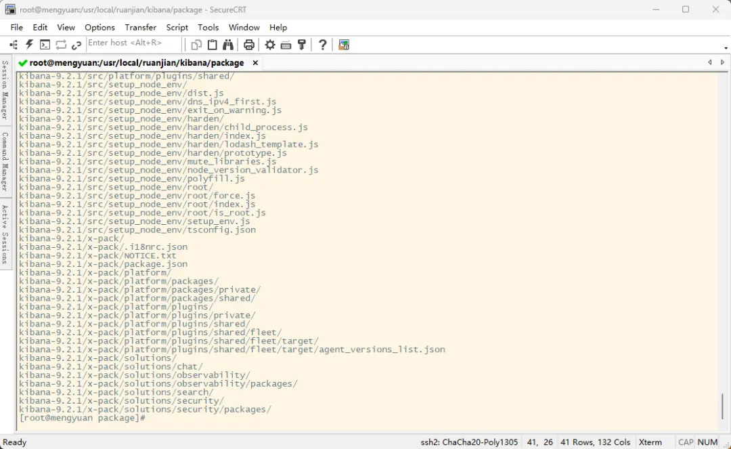Open the Tools menu
The width and height of the screenshot is (731, 449).
click(x=208, y=28)
